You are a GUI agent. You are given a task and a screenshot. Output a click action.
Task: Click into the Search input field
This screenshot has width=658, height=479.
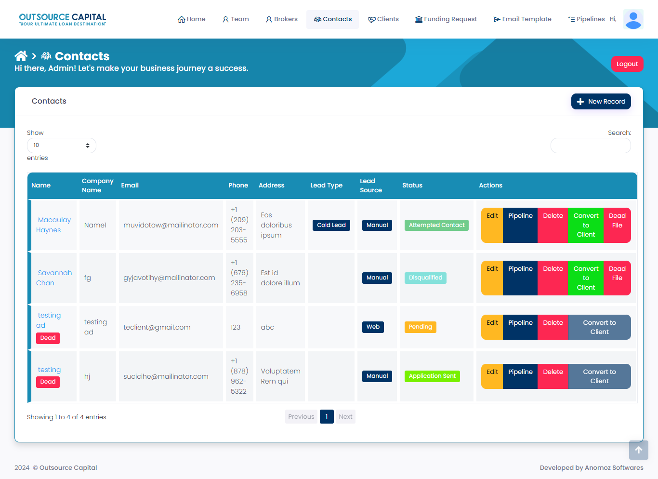[591, 146]
